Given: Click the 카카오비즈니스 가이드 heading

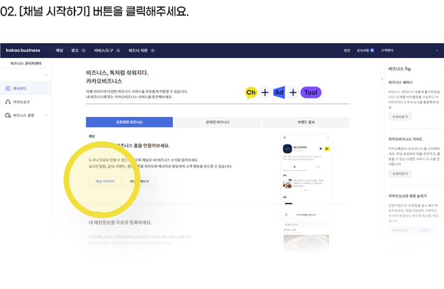Looking at the screenshot, I should coord(406,140).
